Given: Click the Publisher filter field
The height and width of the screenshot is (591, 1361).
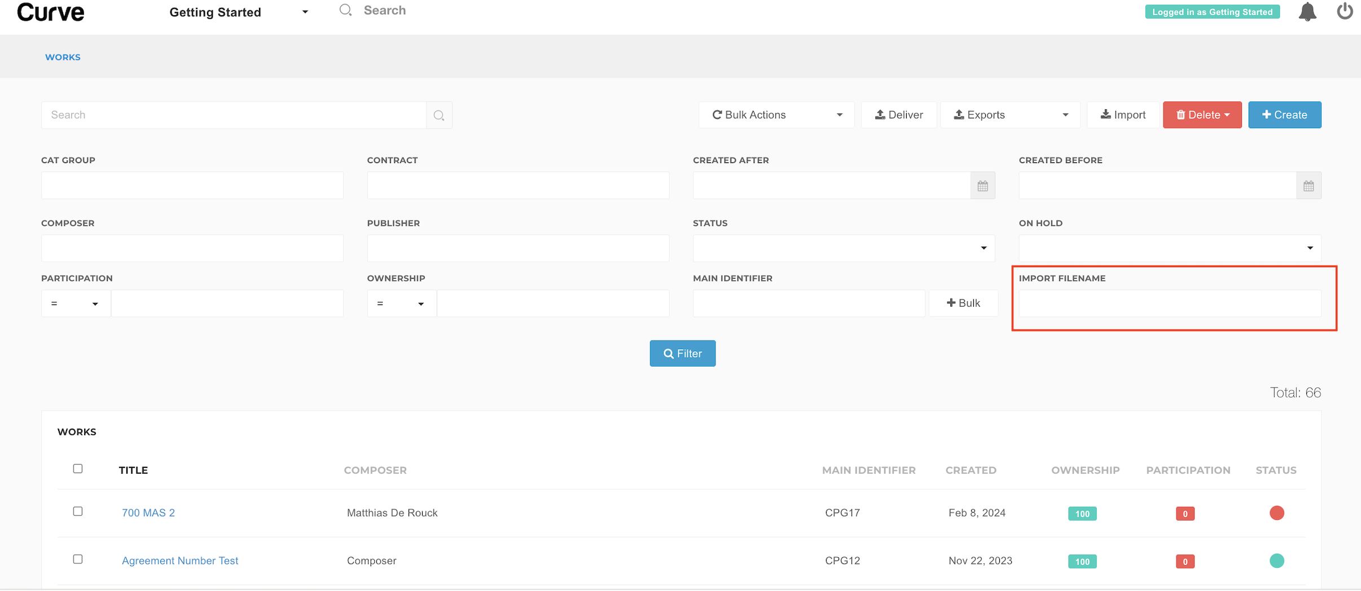Looking at the screenshot, I should pyautogui.click(x=518, y=248).
